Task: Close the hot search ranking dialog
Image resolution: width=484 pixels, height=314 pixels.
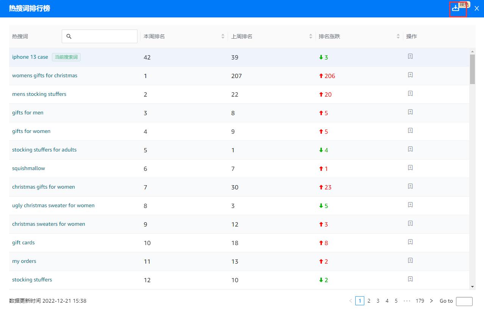Action: (x=477, y=8)
